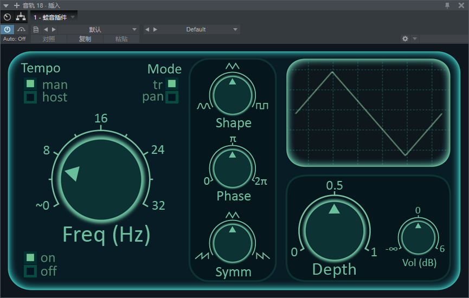This screenshot has height=298, width=469.
Task: Select next Default program arrow
Action: point(155,29)
